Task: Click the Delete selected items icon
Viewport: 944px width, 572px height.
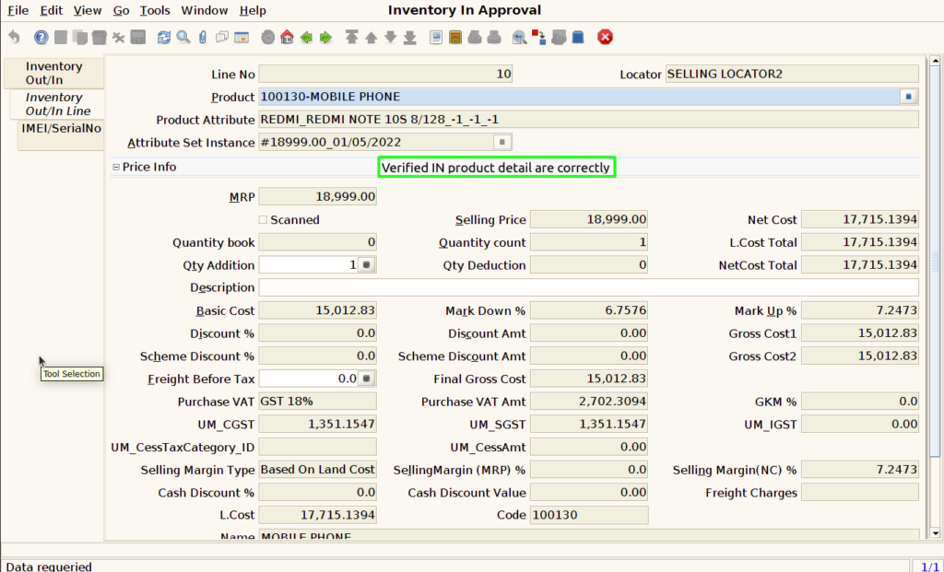Action: click(x=119, y=37)
